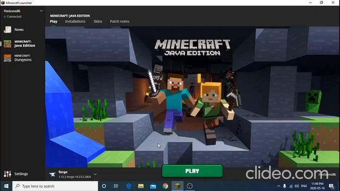The image size is (340, 191).
Task: View the Patch notes tab
Action: point(120,21)
